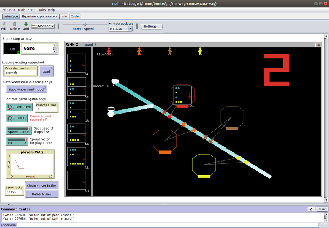329x228 pixels.
Task: Select the orange player figure
Action: pyautogui.click(x=139, y=51)
